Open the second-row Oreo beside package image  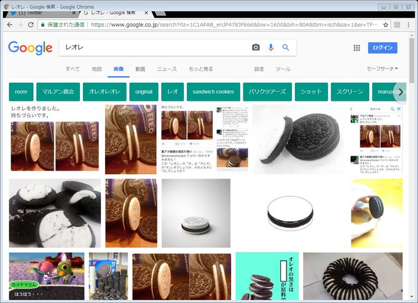pyautogui.click(x=131, y=213)
